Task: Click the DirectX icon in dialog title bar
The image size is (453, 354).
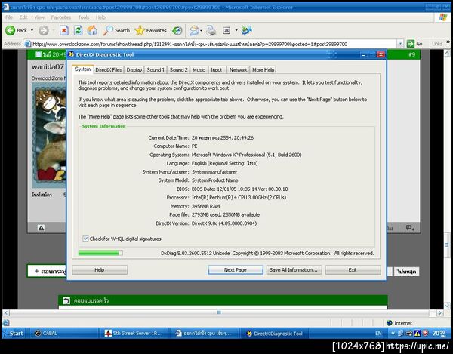Action: click(x=72, y=54)
